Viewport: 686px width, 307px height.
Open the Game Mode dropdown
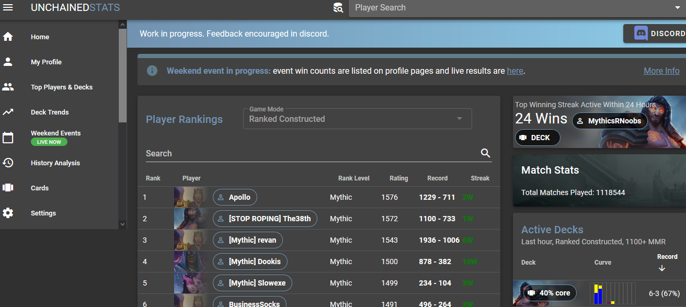pyautogui.click(x=358, y=119)
